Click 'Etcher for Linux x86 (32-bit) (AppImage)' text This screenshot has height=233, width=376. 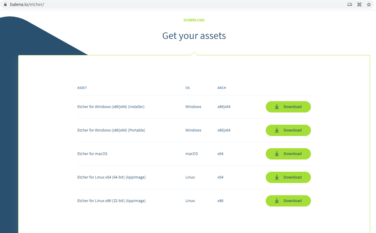coord(111,201)
